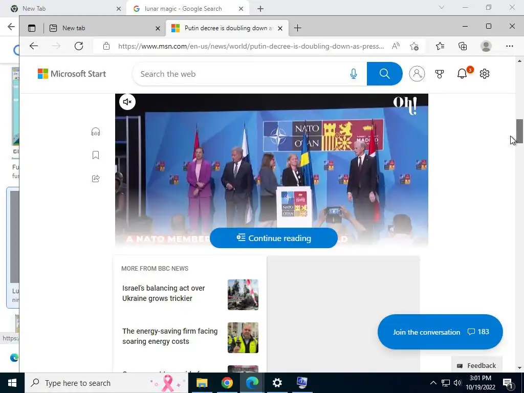Open Israel's balancing act over Ukraine article
The image size is (524, 393).
(x=163, y=293)
